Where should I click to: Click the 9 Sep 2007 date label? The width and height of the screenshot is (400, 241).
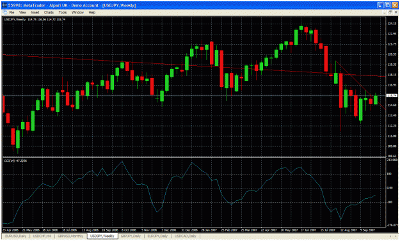pos(367,229)
